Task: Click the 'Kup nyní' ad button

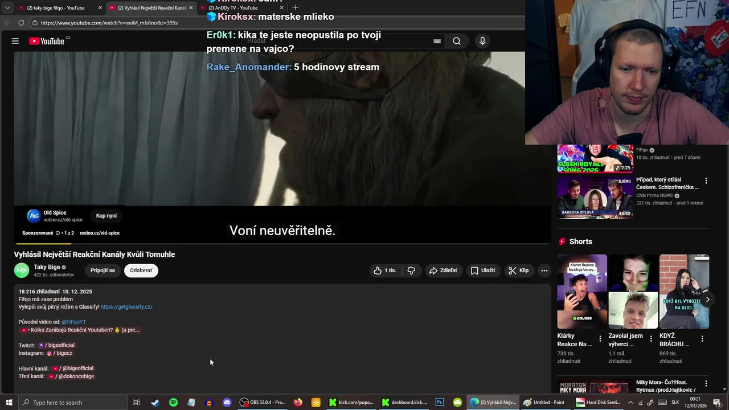Action: (107, 216)
